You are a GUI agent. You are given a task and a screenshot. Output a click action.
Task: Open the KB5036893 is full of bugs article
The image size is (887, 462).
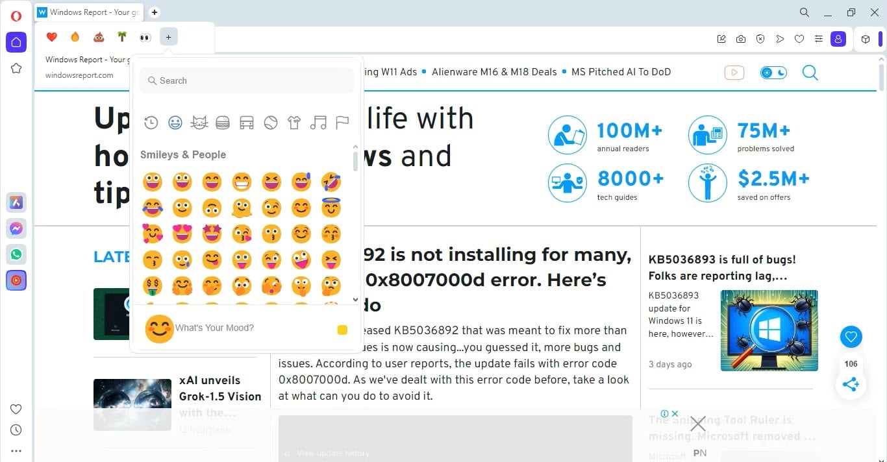click(x=722, y=267)
